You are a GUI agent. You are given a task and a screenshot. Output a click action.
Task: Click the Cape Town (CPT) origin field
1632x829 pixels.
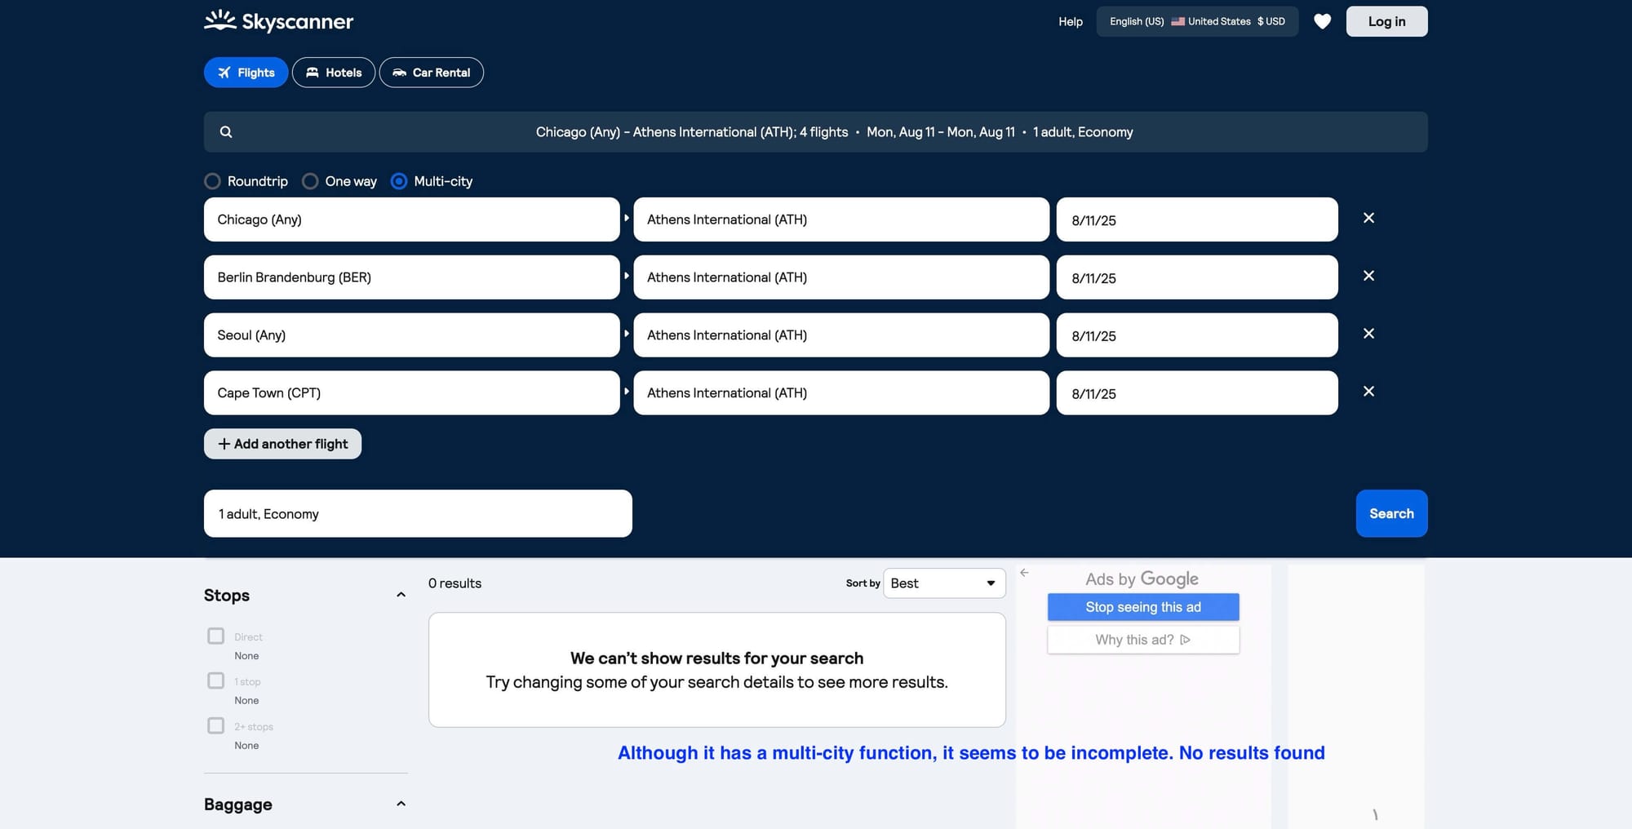(411, 392)
